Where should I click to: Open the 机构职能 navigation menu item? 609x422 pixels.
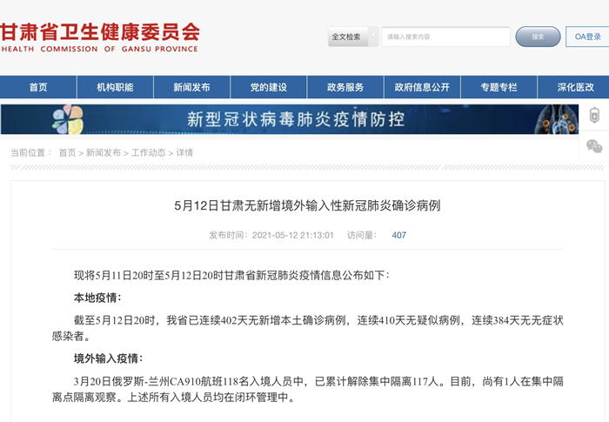pyautogui.click(x=115, y=87)
